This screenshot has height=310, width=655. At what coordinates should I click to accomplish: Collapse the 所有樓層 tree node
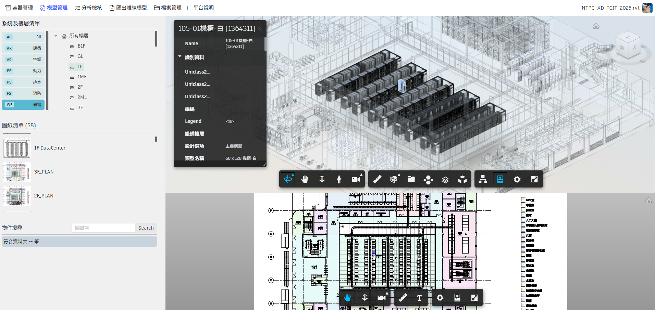[56, 36]
